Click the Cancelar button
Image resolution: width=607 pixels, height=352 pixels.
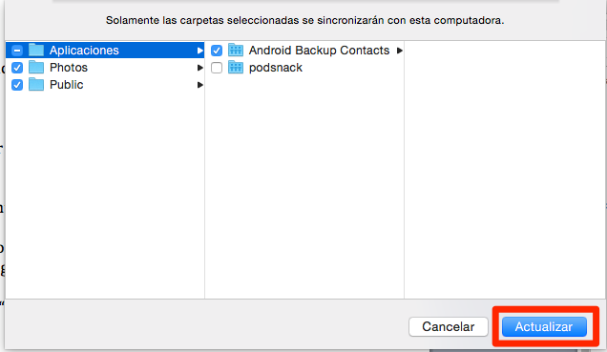coord(449,327)
